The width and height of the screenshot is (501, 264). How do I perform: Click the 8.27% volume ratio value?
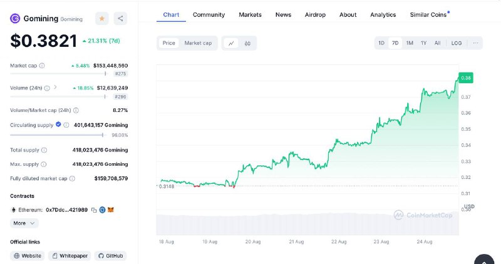point(120,110)
